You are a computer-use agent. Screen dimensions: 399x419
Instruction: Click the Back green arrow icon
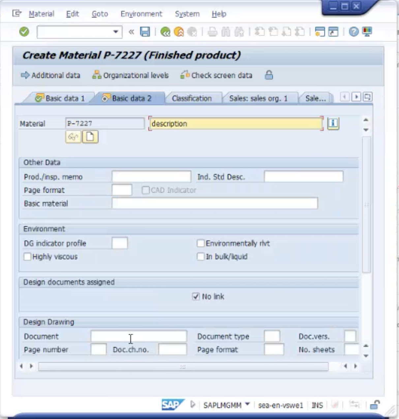(x=165, y=32)
